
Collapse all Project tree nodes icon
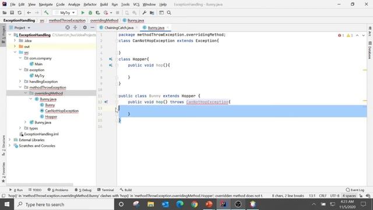click(75, 27)
